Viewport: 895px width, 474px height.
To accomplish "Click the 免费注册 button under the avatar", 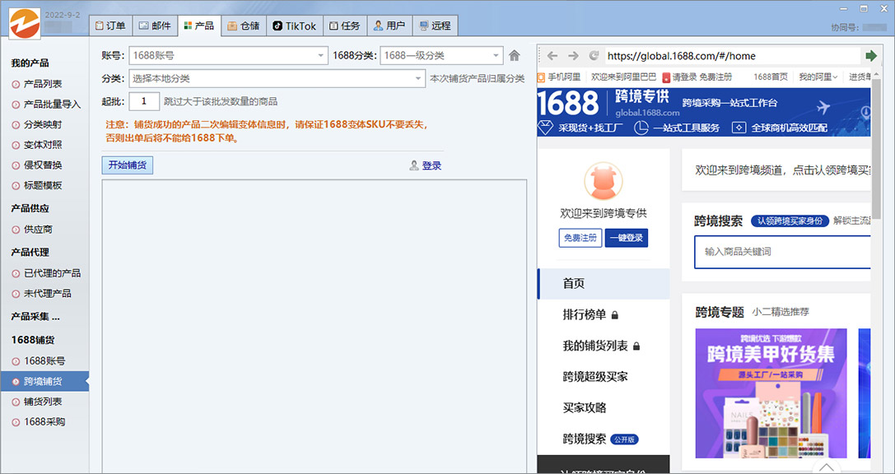I will click(580, 238).
